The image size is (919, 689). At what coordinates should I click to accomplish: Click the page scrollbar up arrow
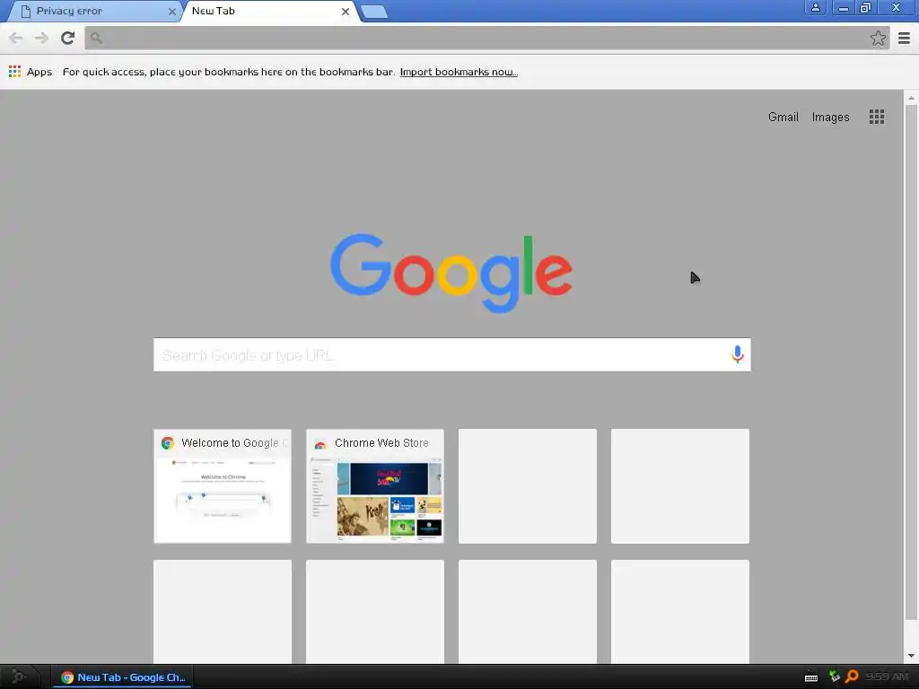pyautogui.click(x=911, y=98)
